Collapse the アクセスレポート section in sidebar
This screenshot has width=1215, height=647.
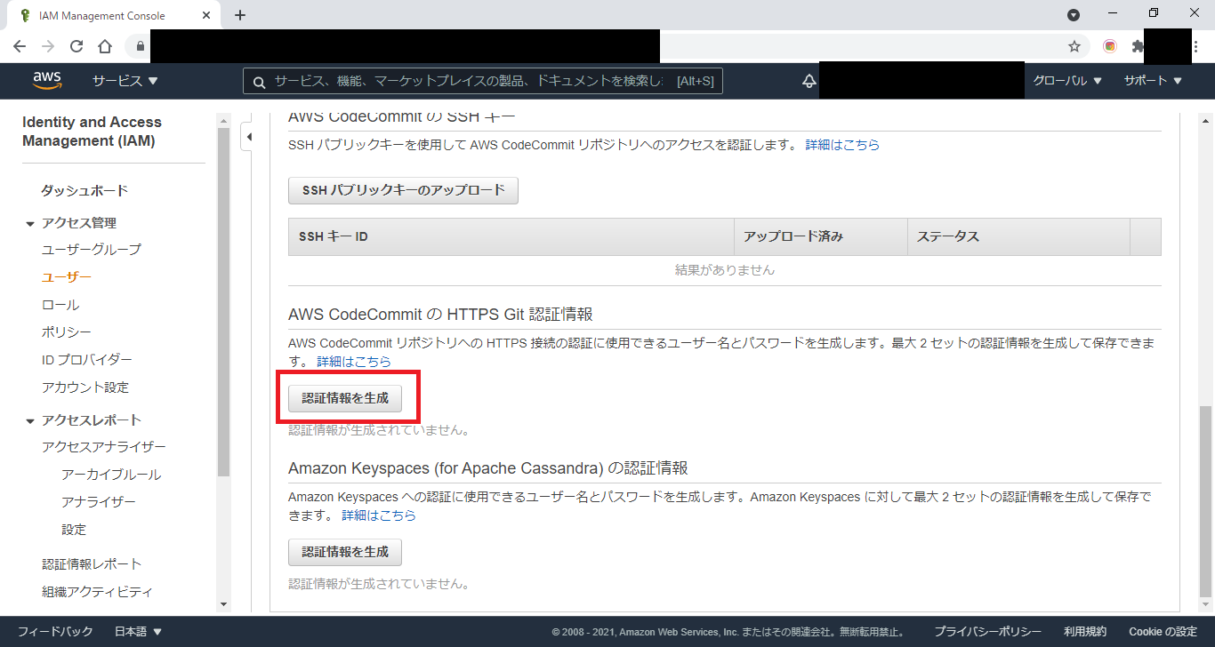pos(30,419)
